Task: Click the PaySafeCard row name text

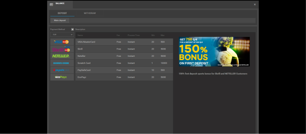Action: (x=84, y=70)
